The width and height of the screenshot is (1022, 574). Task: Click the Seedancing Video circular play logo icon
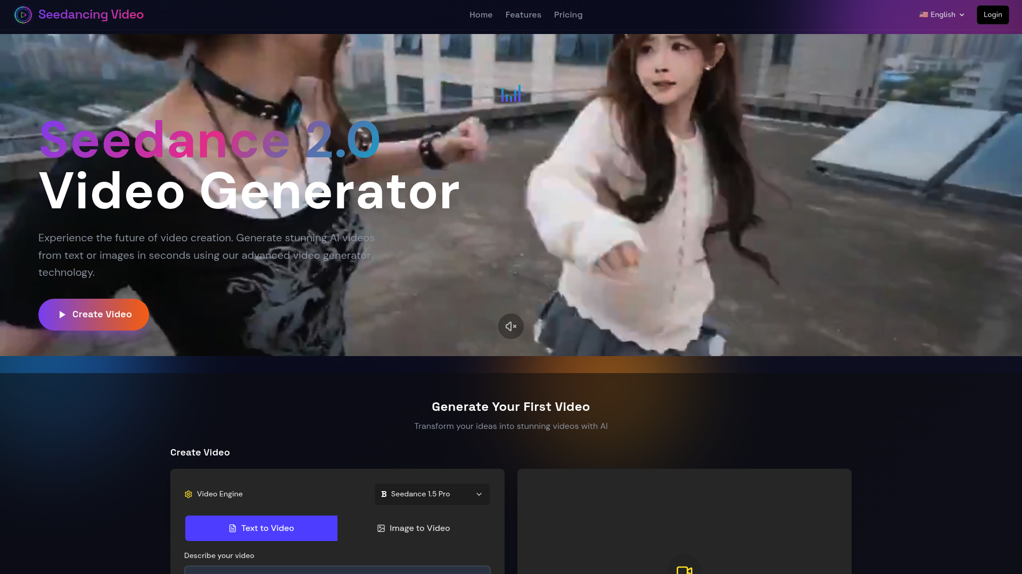tap(22, 15)
